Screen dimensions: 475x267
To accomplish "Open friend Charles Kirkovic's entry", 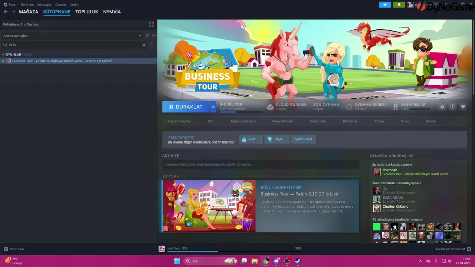I will pyautogui.click(x=395, y=207).
